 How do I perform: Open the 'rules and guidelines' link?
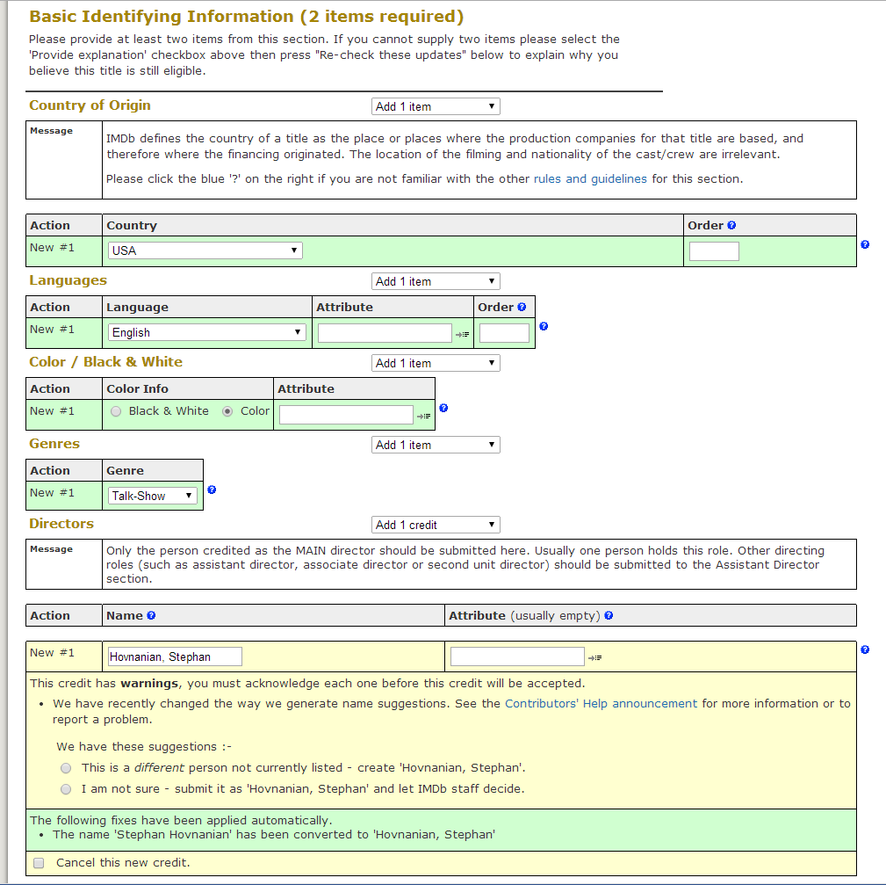coord(590,178)
